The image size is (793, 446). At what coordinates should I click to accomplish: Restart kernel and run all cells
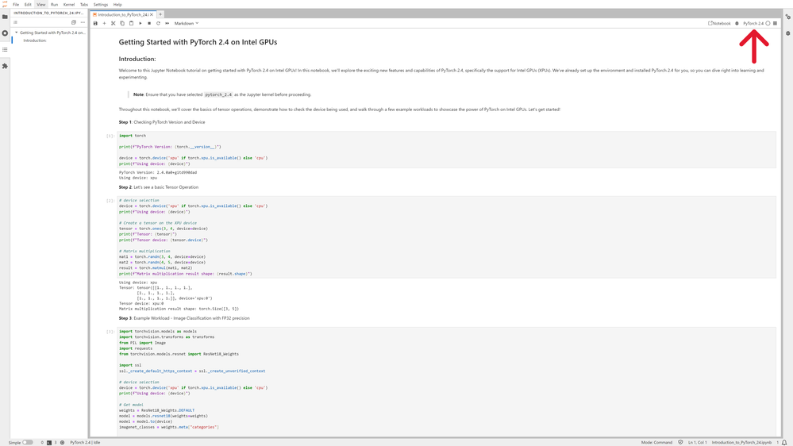(x=167, y=23)
